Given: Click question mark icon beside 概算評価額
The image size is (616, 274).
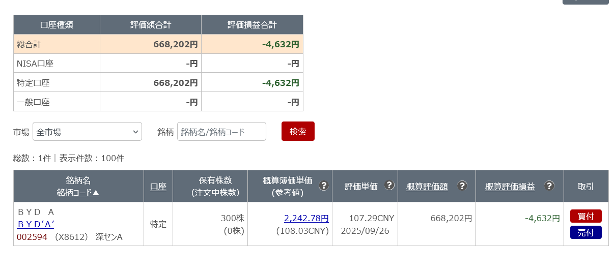Looking at the screenshot, I should tap(462, 186).
